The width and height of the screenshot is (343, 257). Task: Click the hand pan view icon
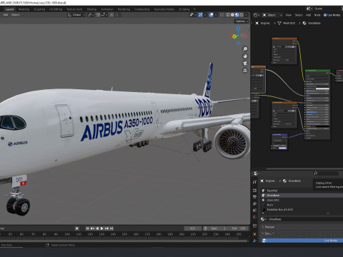pyautogui.click(x=245, y=56)
